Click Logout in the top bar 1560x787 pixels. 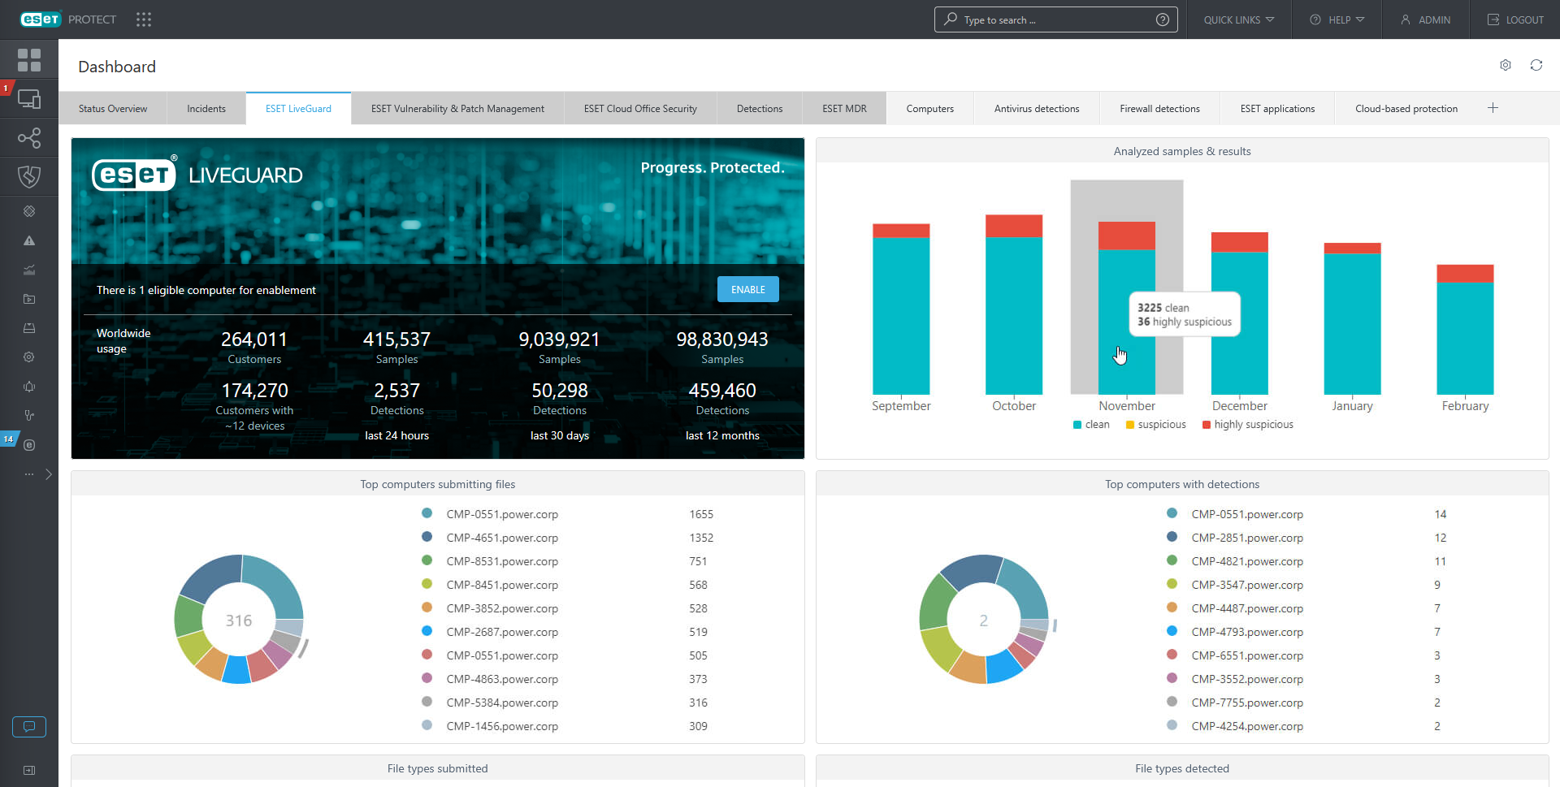[x=1515, y=19]
